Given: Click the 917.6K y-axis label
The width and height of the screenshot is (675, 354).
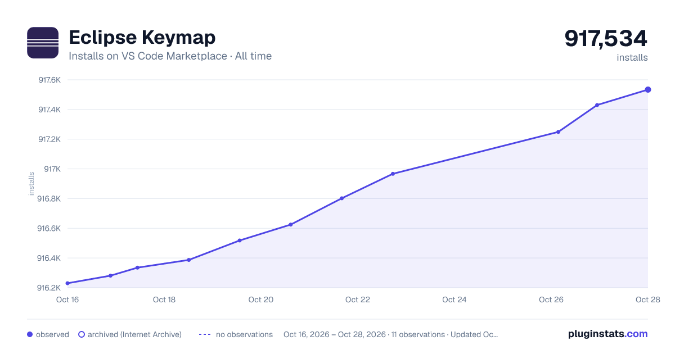Looking at the screenshot, I should (49, 80).
